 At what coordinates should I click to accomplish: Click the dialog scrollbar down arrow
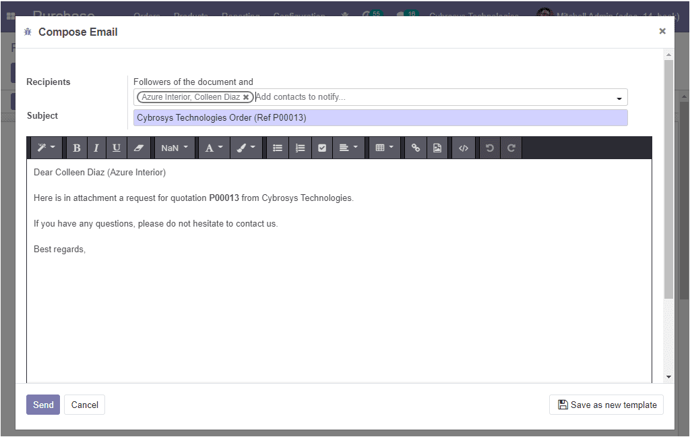(669, 377)
